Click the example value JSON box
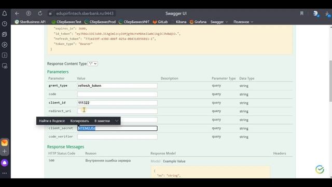 pyautogui.click(x=211, y=172)
